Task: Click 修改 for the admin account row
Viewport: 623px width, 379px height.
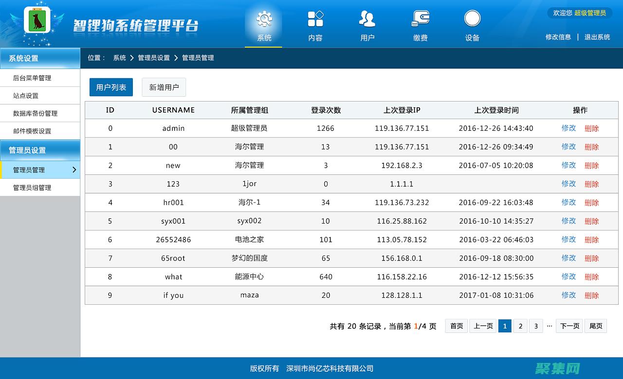Action: (568, 128)
